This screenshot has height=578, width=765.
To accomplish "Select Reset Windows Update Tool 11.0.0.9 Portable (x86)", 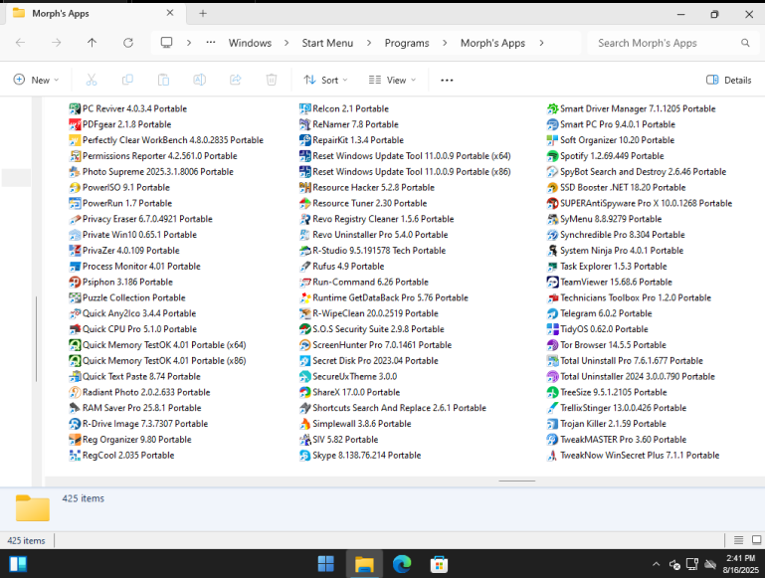I will click(405, 172).
